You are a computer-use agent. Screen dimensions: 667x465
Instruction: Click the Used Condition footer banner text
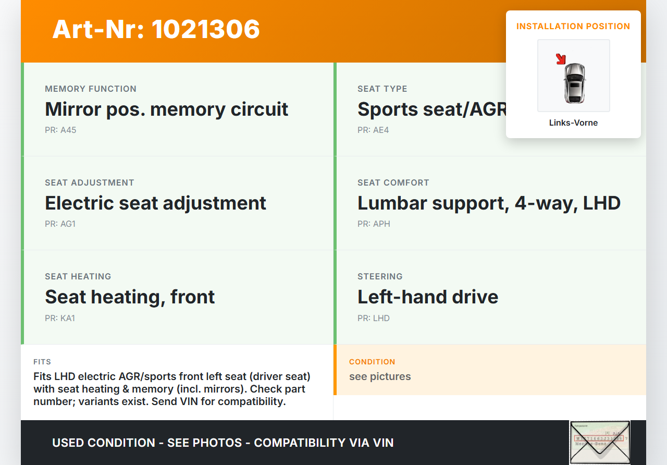click(223, 443)
